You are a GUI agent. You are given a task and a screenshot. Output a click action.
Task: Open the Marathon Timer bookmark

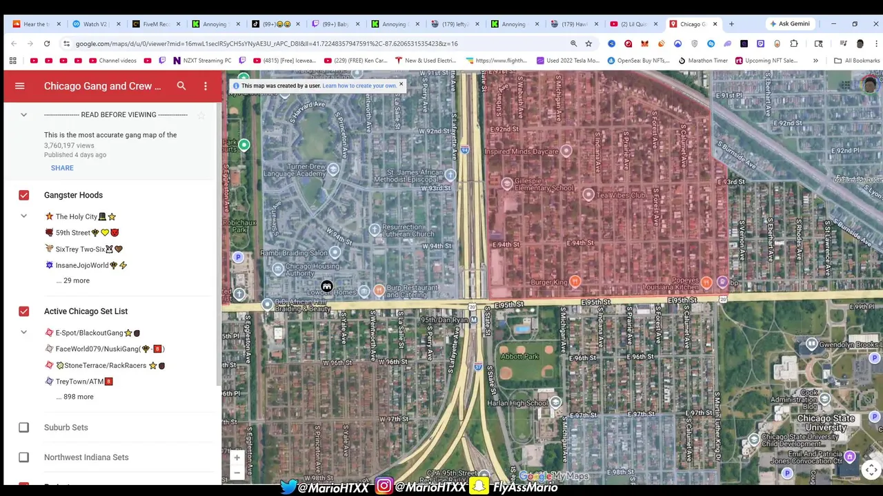[703, 61]
